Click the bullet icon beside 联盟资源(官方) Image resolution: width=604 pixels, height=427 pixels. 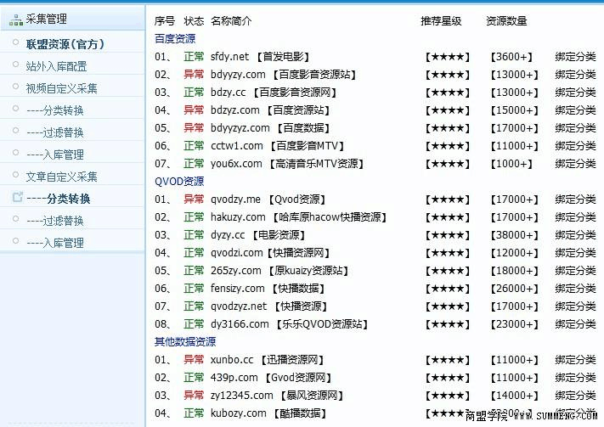[16, 42]
